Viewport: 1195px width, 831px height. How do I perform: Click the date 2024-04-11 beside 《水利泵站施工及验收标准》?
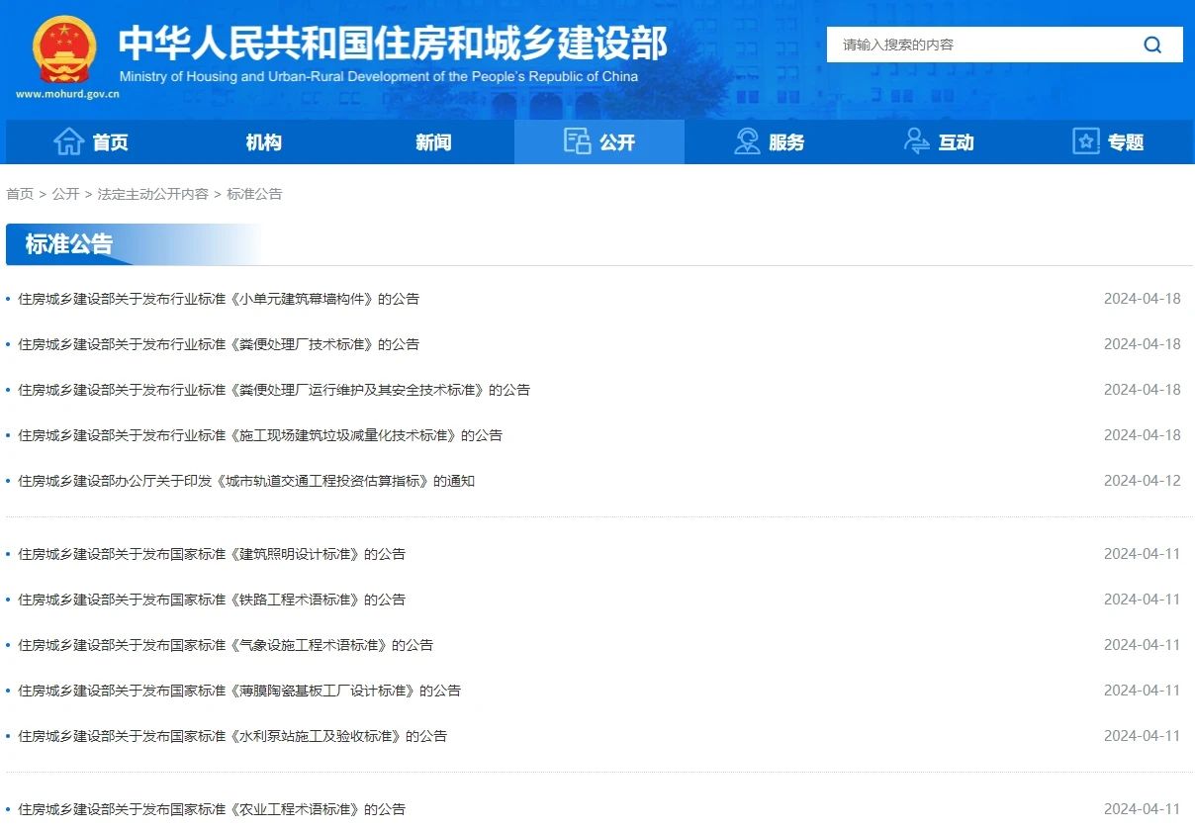click(x=1143, y=736)
